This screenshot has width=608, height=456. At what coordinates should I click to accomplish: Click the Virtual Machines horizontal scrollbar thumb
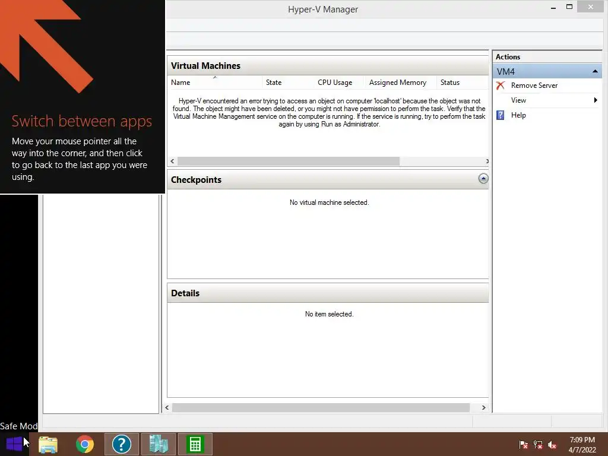[x=289, y=161]
